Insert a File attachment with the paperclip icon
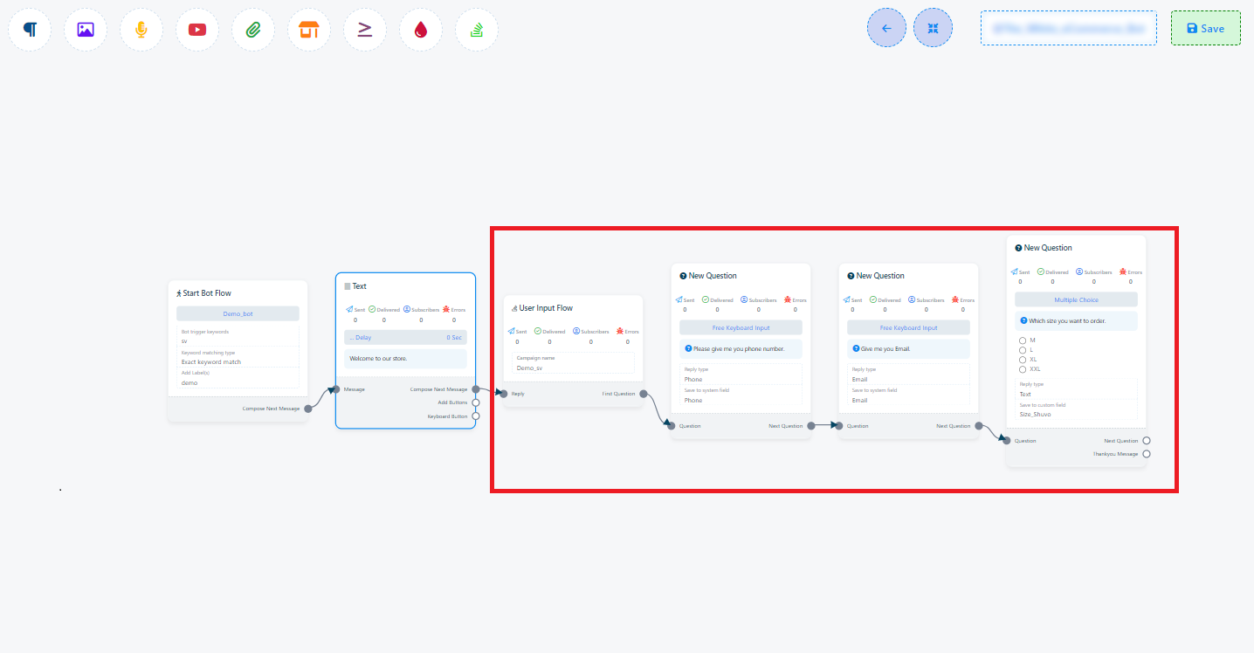Image resolution: width=1254 pixels, height=653 pixels. [253, 30]
